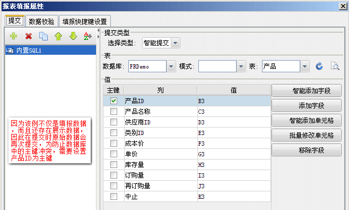Select the 供应商ID column cell
The width and height of the screenshot is (349, 210).
click(161, 122)
